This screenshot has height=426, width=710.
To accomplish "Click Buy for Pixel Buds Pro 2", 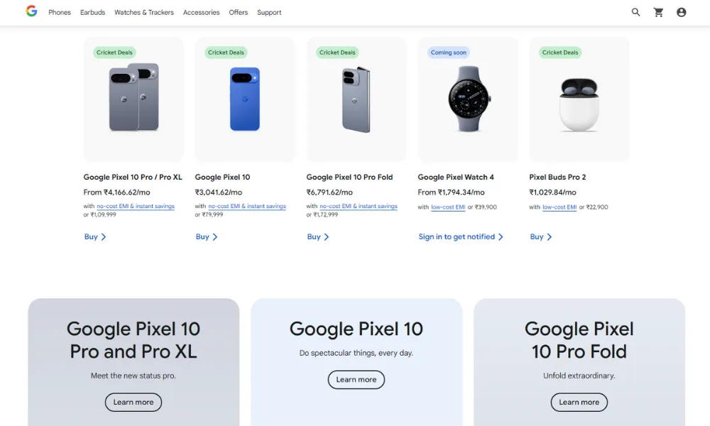I will (x=541, y=237).
